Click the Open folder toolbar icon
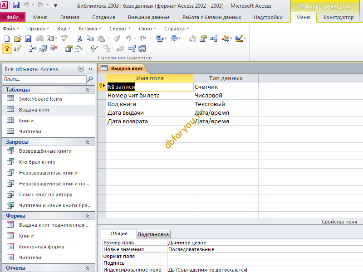The width and height of the screenshot is (363, 272). (x=17, y=39)
